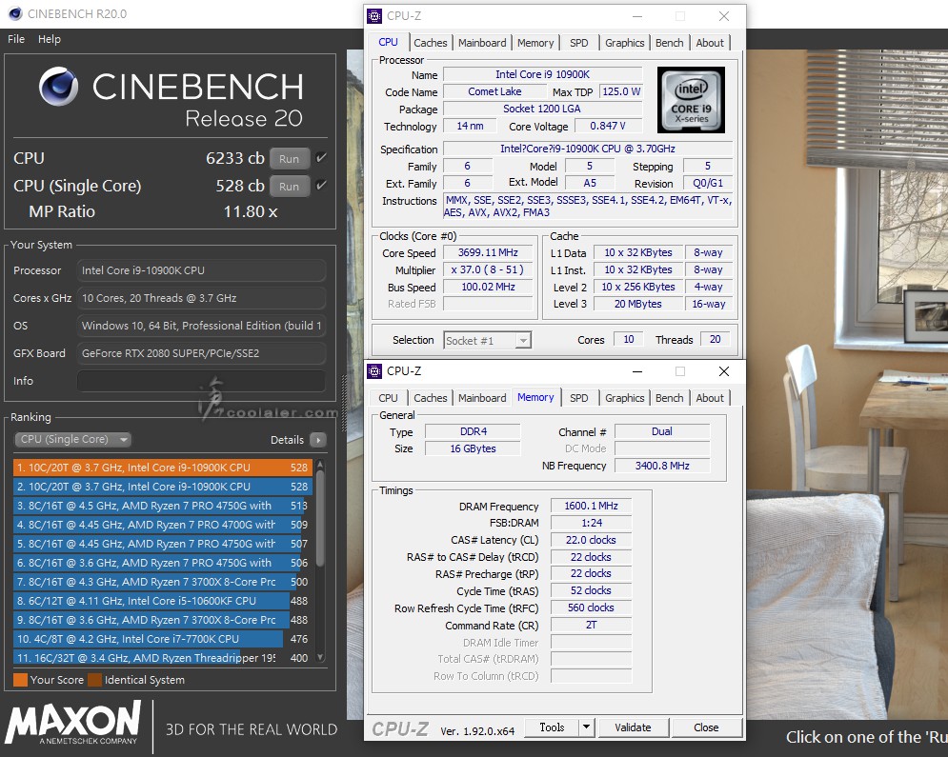This screenshot has width=948, height=757.
Task: Click the MAXON logo
Action: pos(73,723)
